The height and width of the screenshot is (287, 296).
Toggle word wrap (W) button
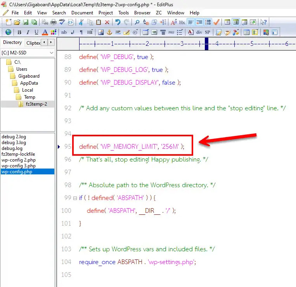point(190,22)
